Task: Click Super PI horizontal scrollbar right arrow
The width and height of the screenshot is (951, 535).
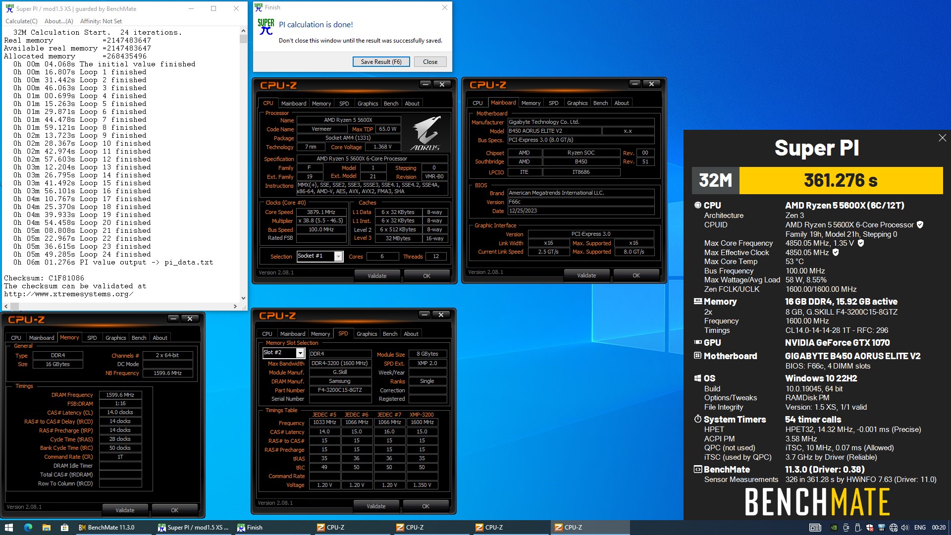Action: pos(235,307)
